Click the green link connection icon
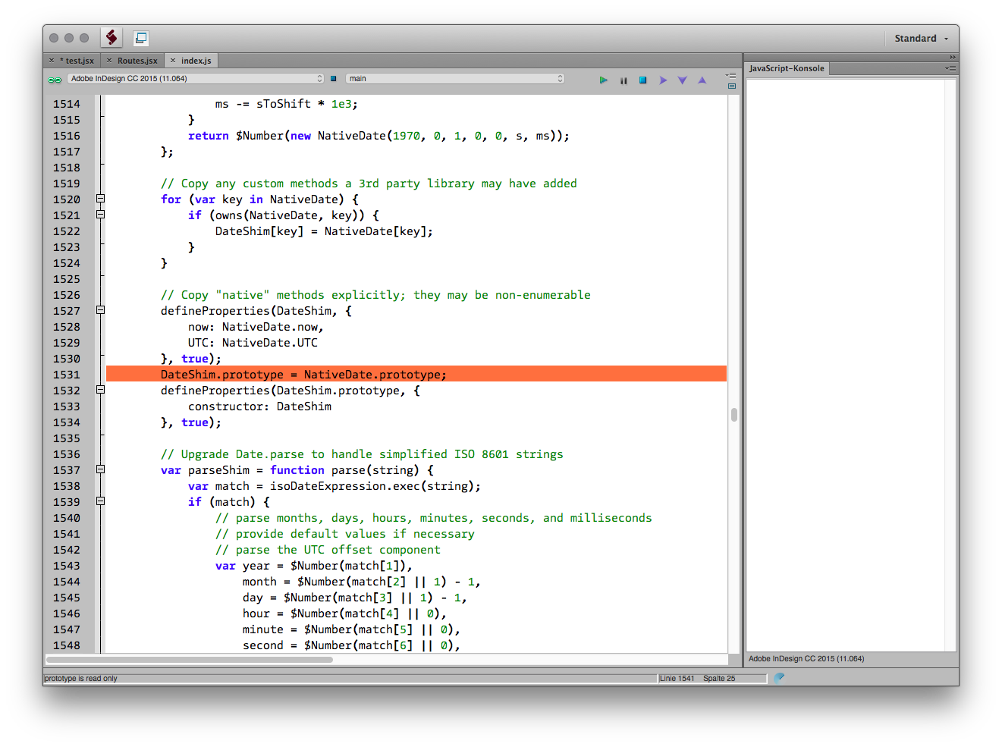Image resolution: width=1002 pixels, height=747 pixels. pyautogui.click(x=55, y=79)
